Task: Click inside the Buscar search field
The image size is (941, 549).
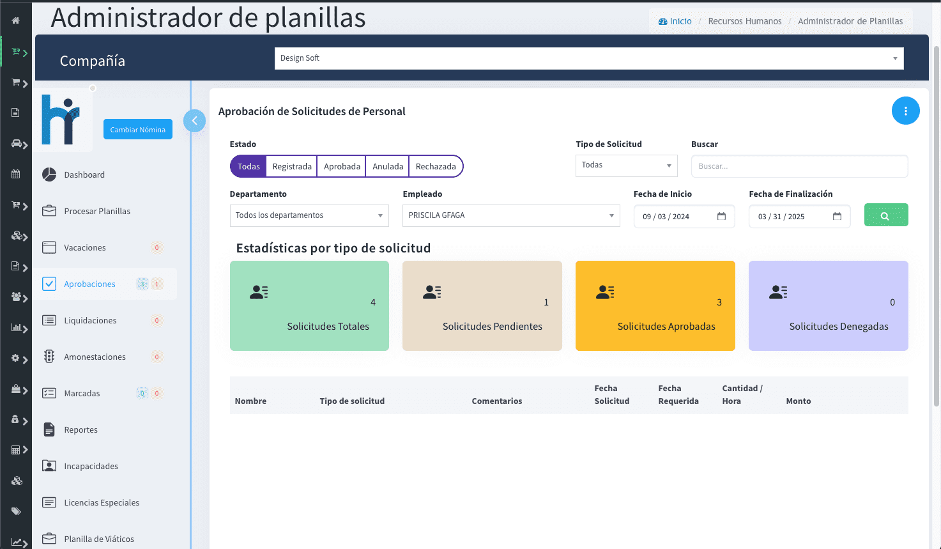Action: 799,166
